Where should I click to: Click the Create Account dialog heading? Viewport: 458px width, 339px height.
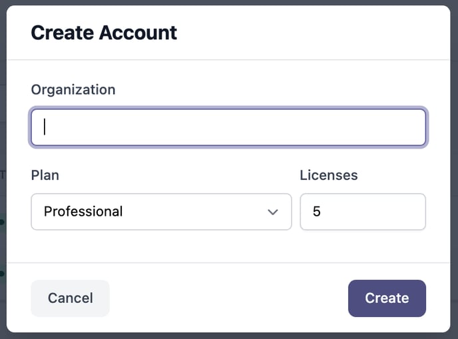(104, 33)
